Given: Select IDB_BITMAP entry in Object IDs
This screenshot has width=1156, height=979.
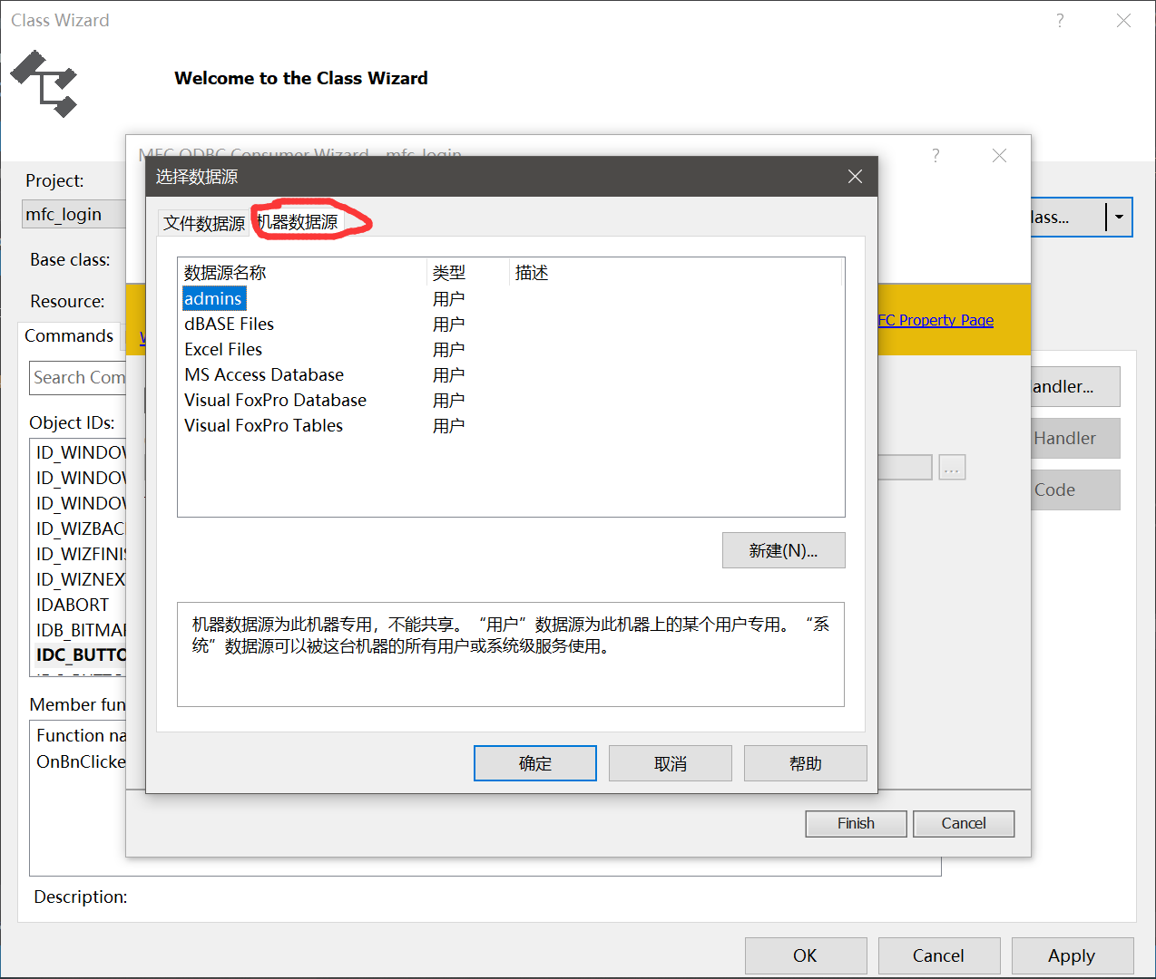Looking at the screenshot, I should pyautogui.click(x=81, y=630).
